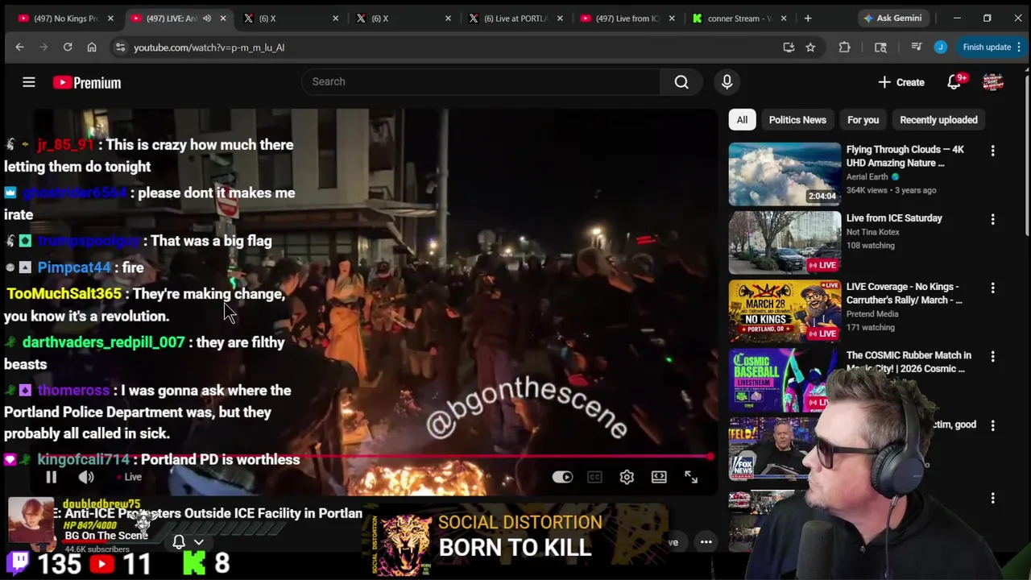The image size is (1031, 580).
Task: Close the conner Stream tab
Action: coord(783,18)
